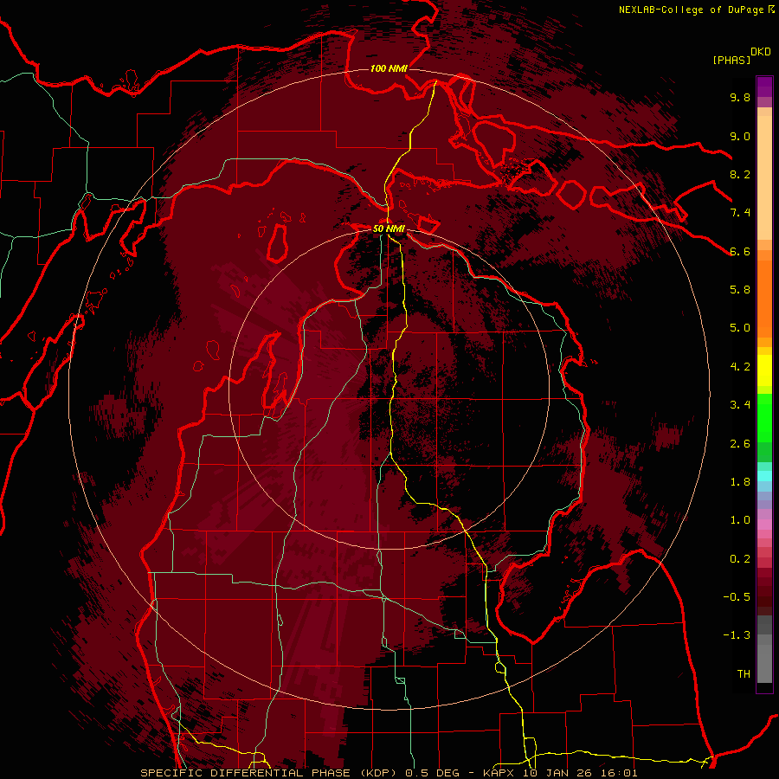The image size is (779, 779).
Task: Click the gray band at the scale bottom
Action: 764,649
